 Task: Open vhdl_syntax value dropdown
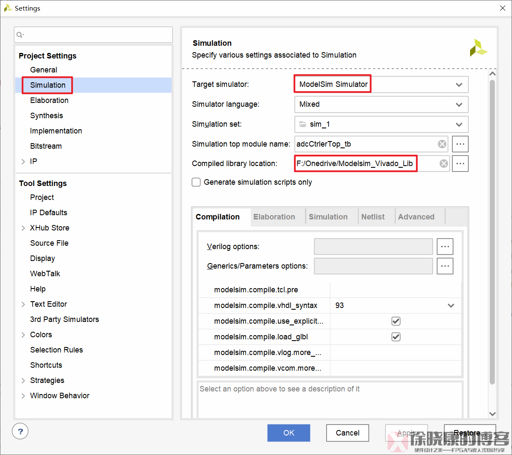coord(451,305)
